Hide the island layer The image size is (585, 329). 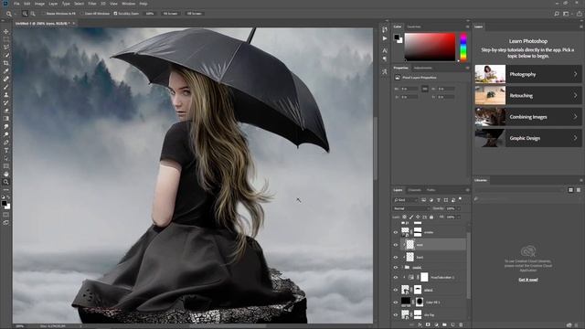[396, 290]
